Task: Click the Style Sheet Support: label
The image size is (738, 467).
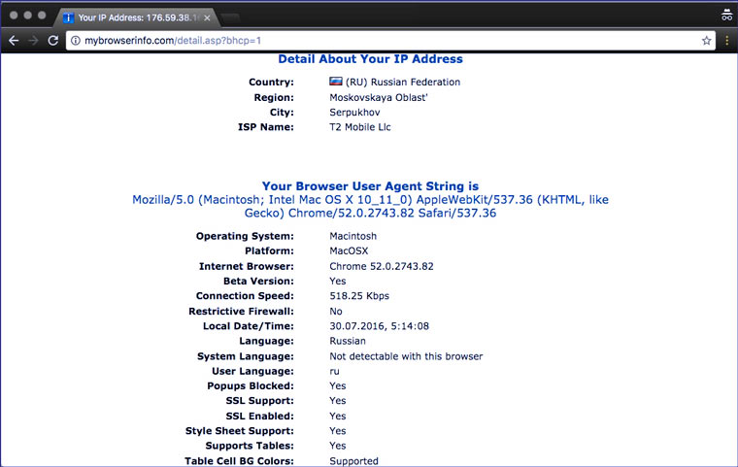Action: click(240, 431)
